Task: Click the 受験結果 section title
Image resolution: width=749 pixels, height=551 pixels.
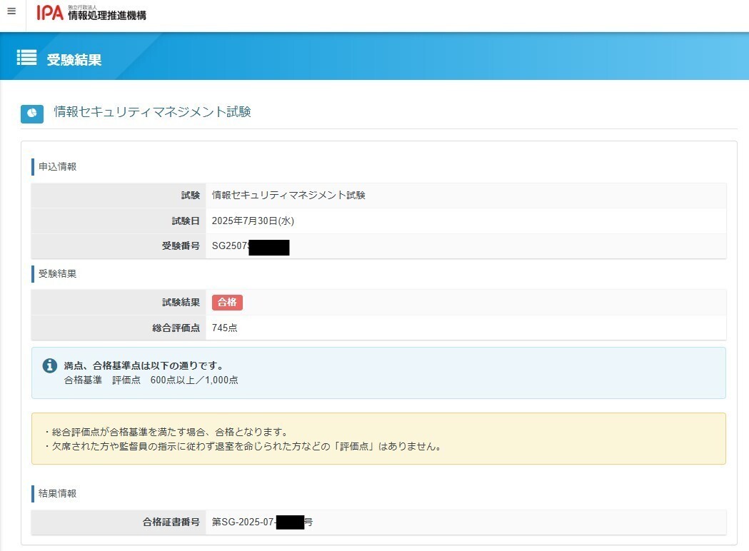Action: pyautogui.click(x=57, y=273)
